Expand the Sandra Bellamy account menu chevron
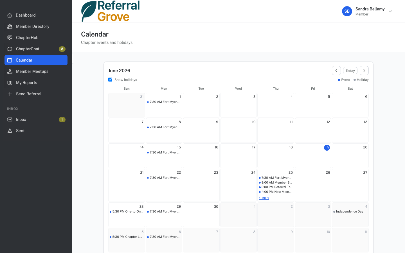405x253 pixels. tap(390, 11)
